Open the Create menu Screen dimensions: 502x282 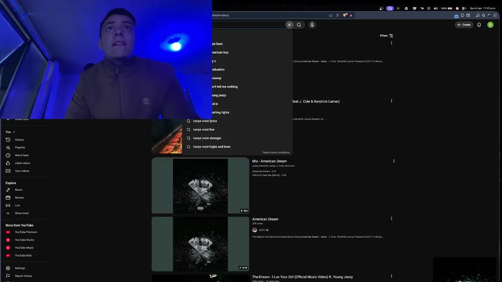[x=464, y=25]
